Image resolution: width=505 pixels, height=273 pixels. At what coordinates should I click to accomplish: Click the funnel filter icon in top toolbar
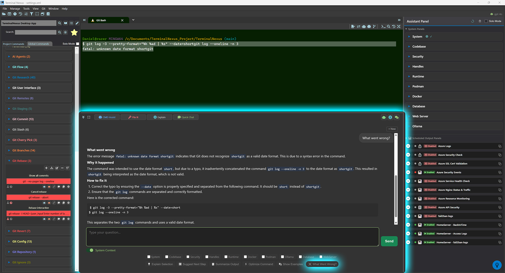(x=32, y=14)
